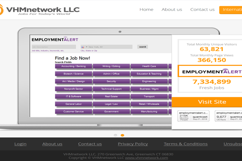
Task: Select Accounting / Banking category
Action: pos(73,66)
